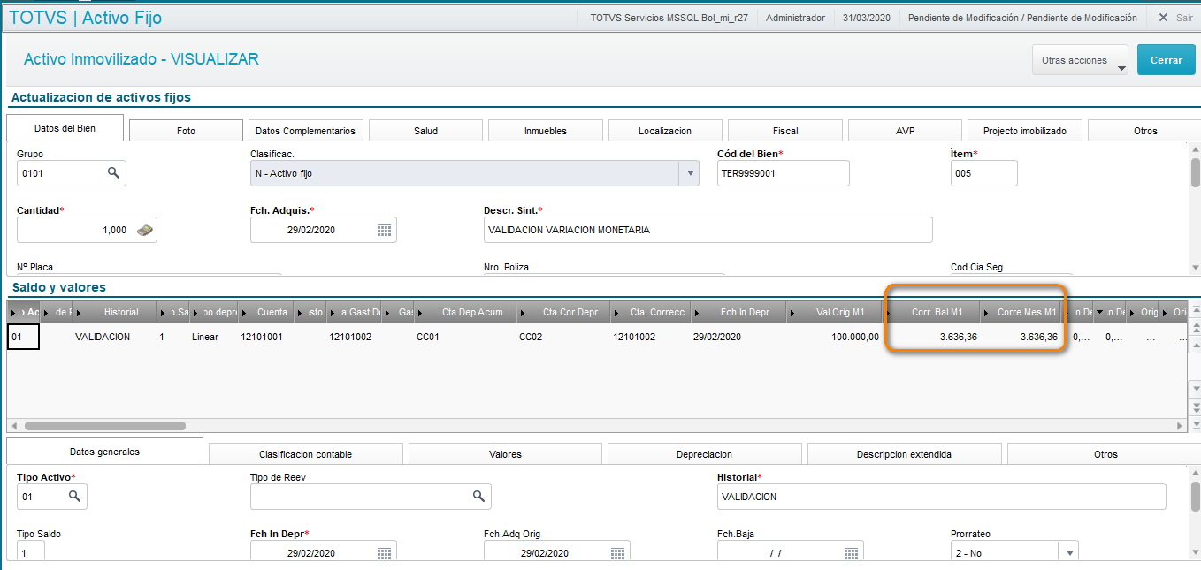The width and height of the screenshot is (1201, 570).
Task: Select the Descripcion extendida tab
Action: pos(904,454)
